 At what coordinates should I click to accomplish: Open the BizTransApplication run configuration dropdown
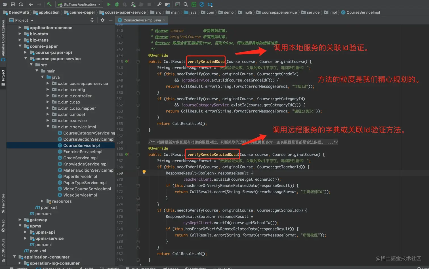(x=79, y=4)
